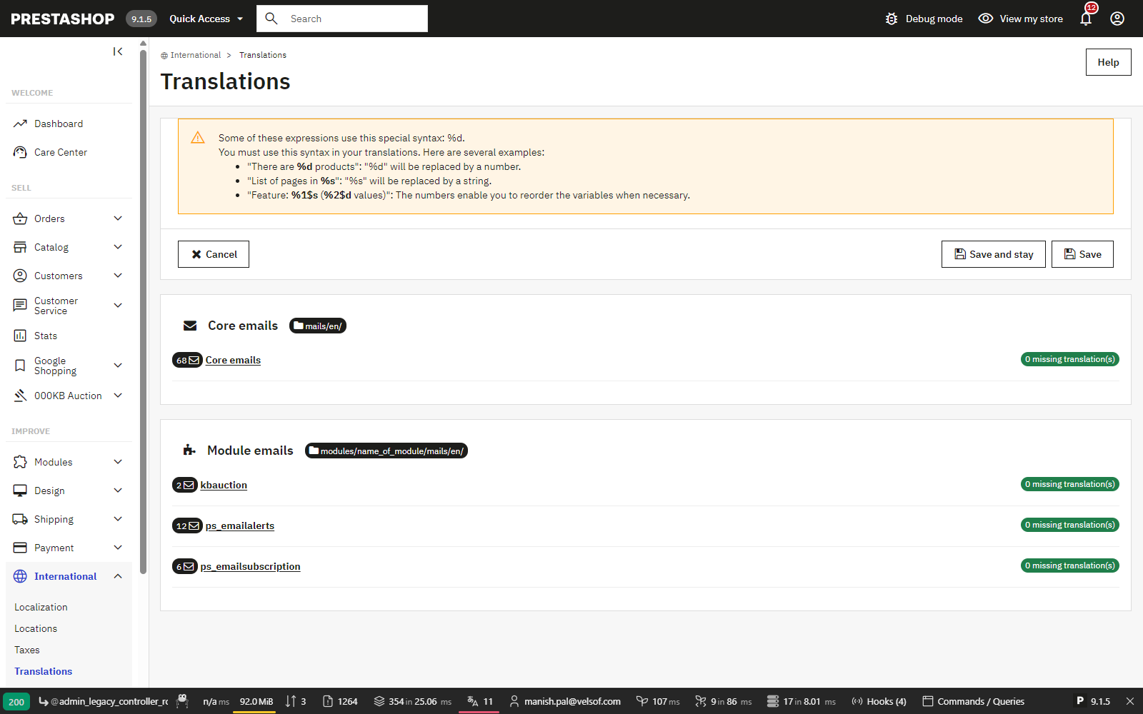Open the user profile icon
This screenshot has width=1143, height=714.
click(x=1117, y=19)
